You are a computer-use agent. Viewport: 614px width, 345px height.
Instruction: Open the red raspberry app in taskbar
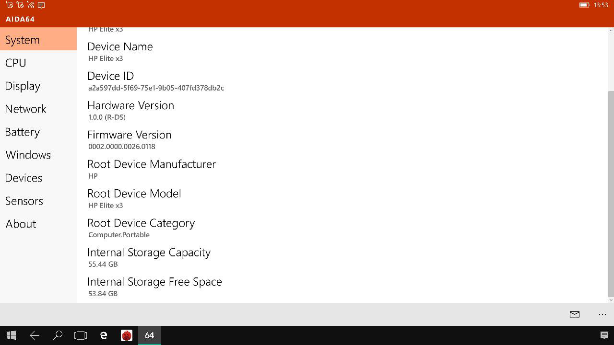coord(127,335)
